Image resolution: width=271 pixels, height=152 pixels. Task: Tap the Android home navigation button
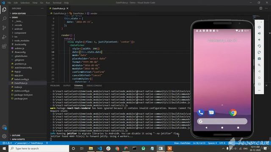(222, 128)
